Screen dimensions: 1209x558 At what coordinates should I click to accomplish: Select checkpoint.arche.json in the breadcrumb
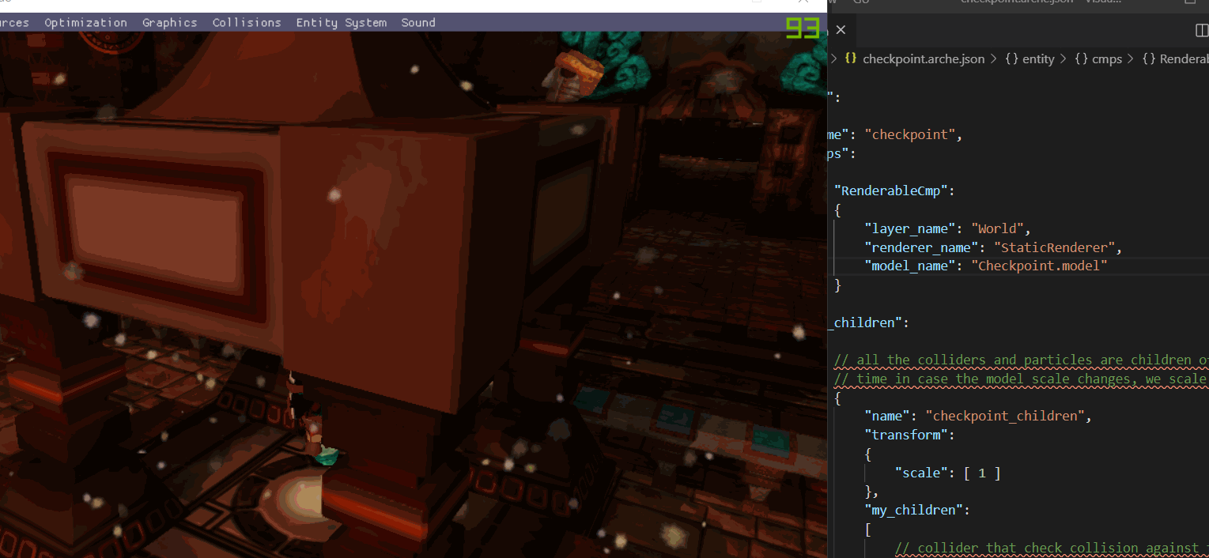click(924, 58)
